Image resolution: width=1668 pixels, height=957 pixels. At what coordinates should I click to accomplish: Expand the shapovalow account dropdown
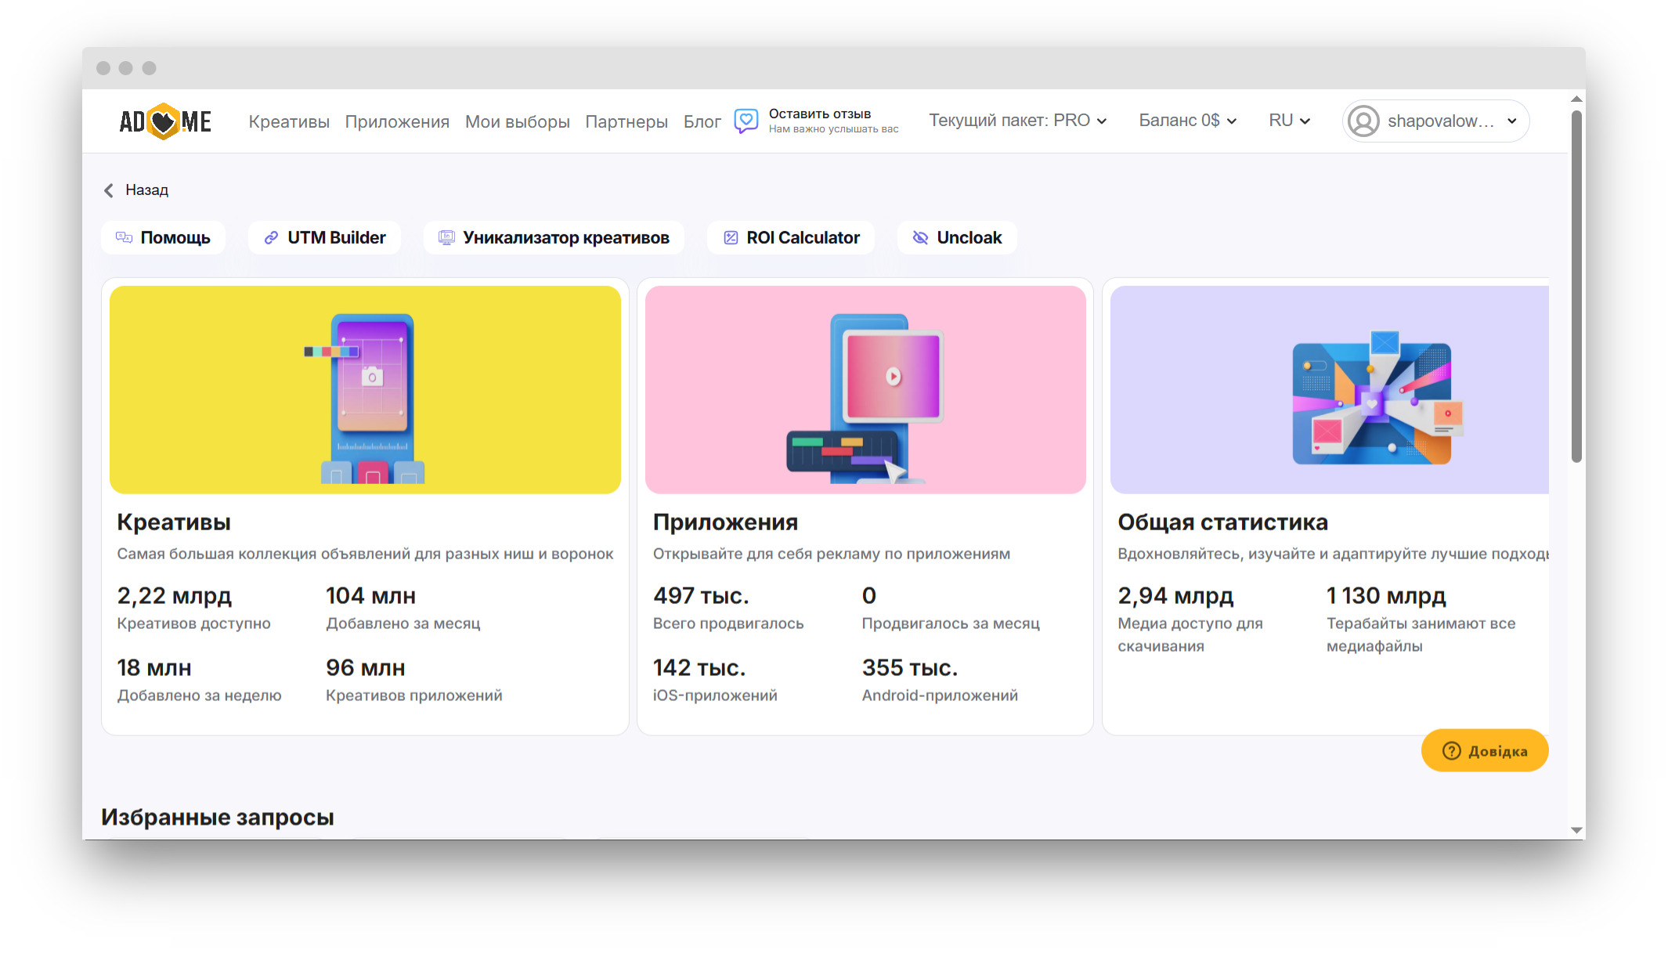tap(1511, 121)
